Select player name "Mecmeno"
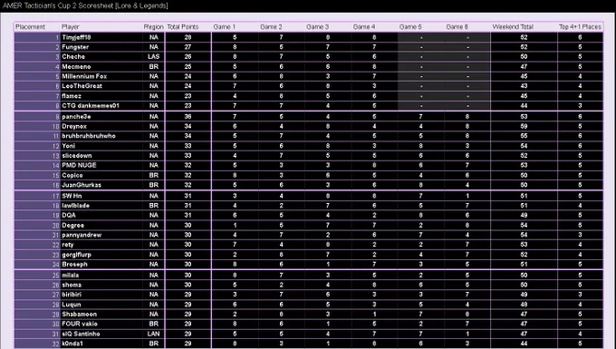This screenshot has height=349, width=616. tap(76, 67)
